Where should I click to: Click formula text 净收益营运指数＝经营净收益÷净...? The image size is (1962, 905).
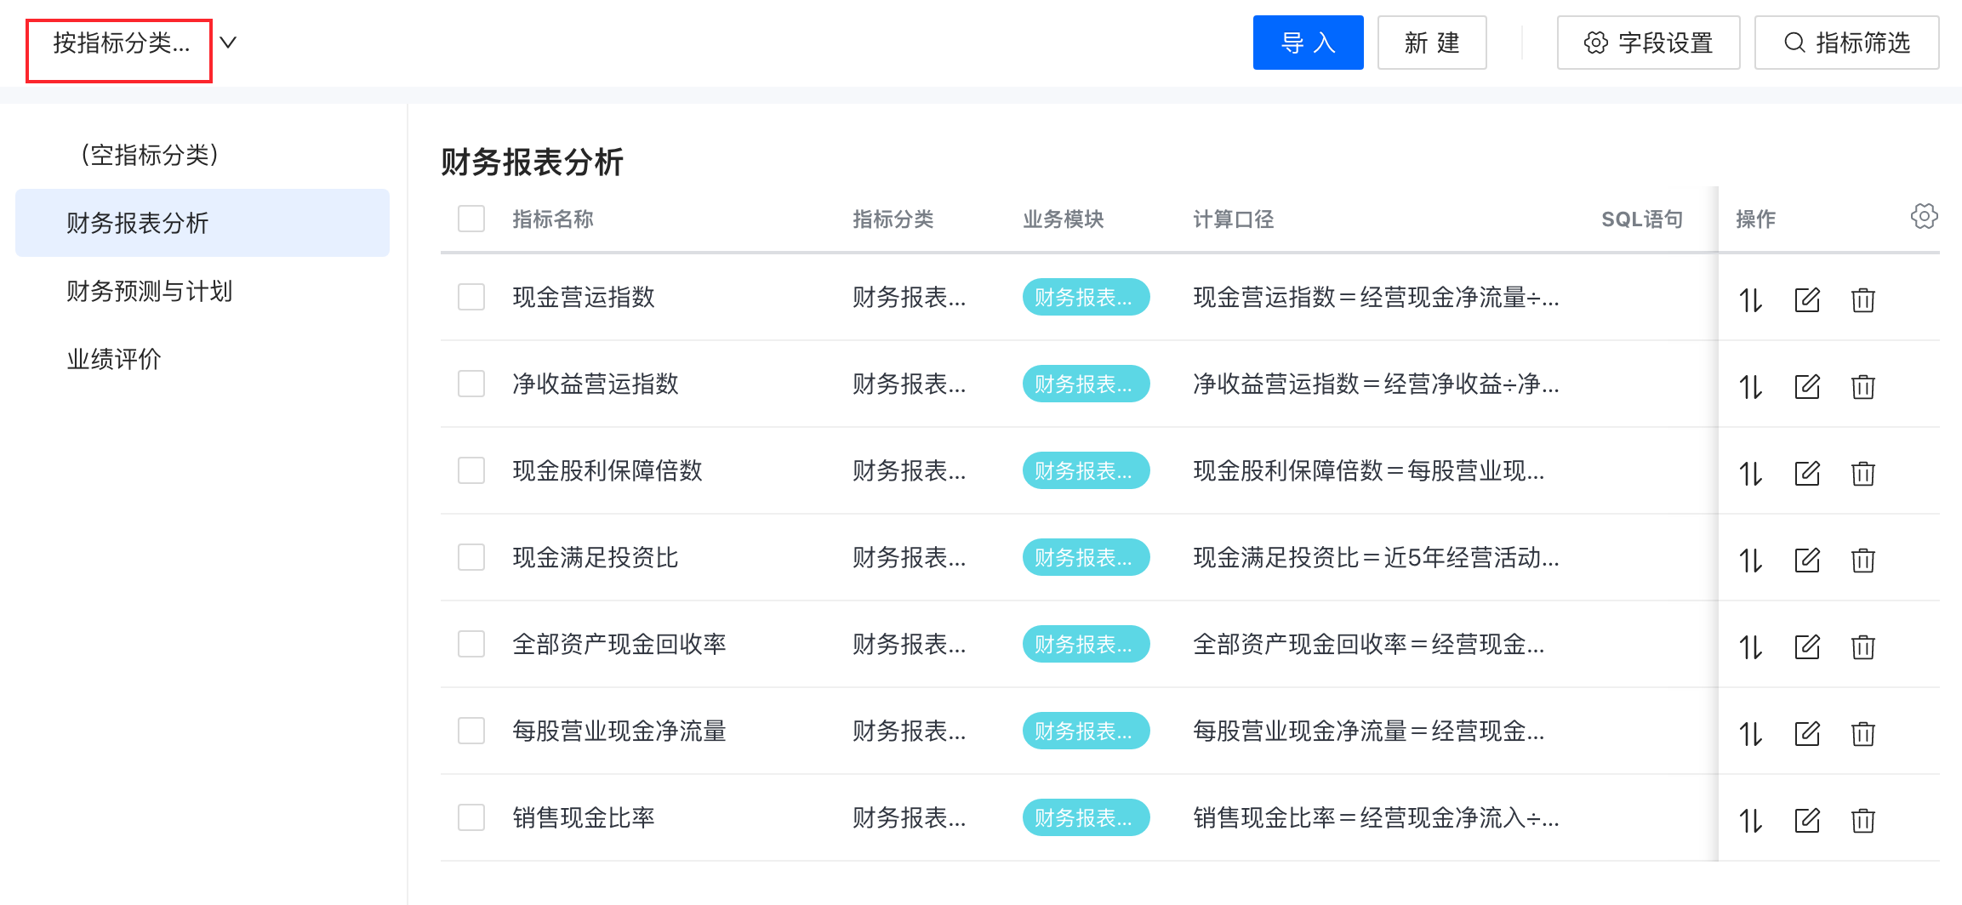tap(1376, 384)
